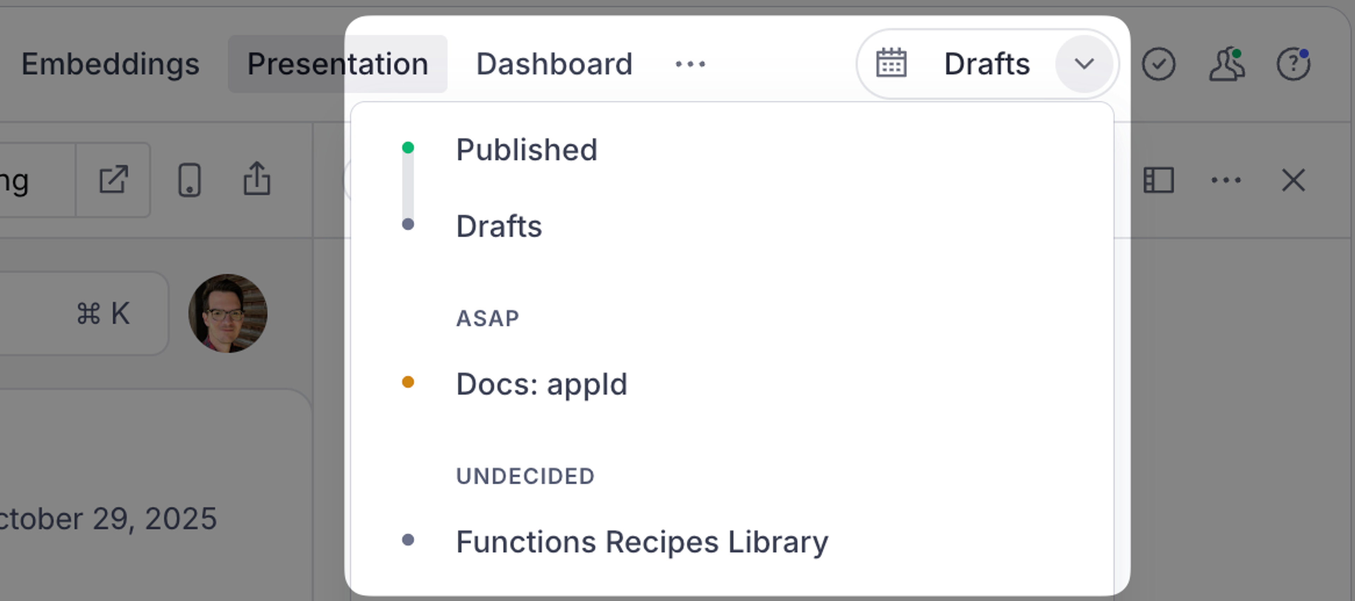The height and width of the screenshot is (601, 1355).
Task: Close the presentation preview panel
Action: pos(1294,180)
